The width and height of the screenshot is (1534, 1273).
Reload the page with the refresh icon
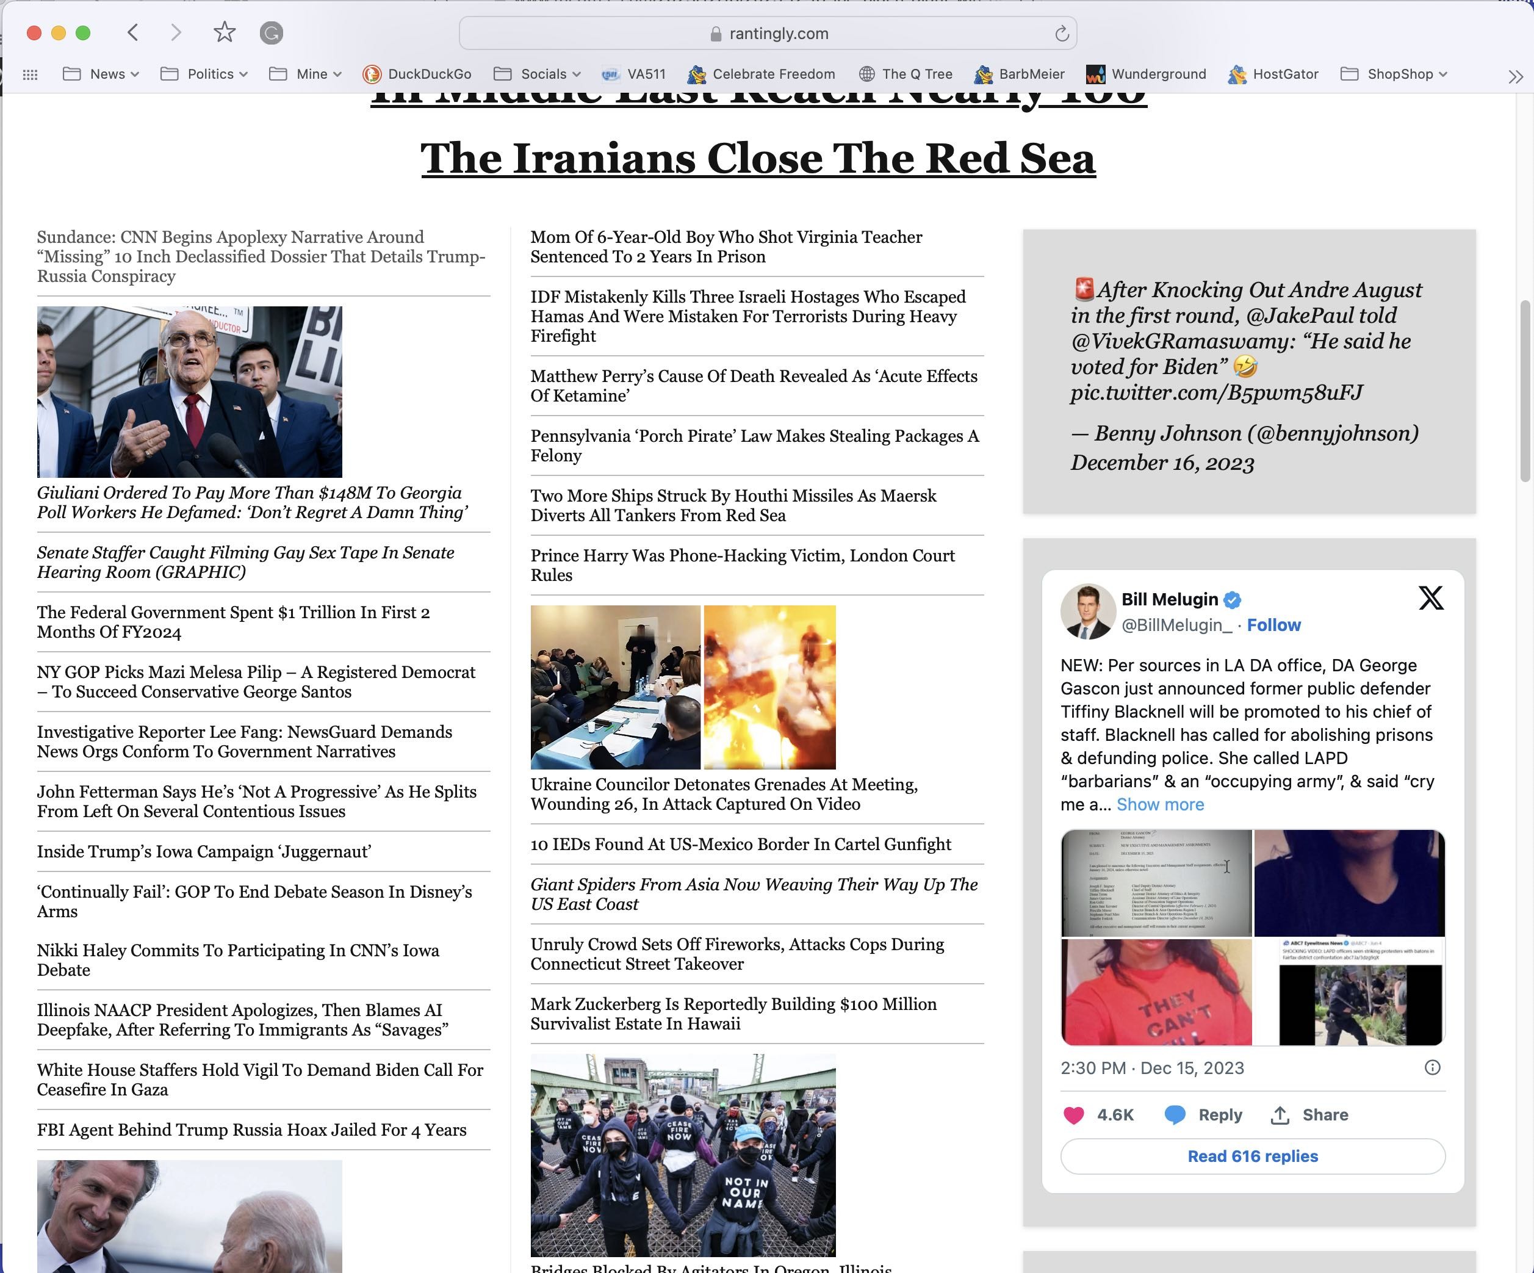[1061, 34]
